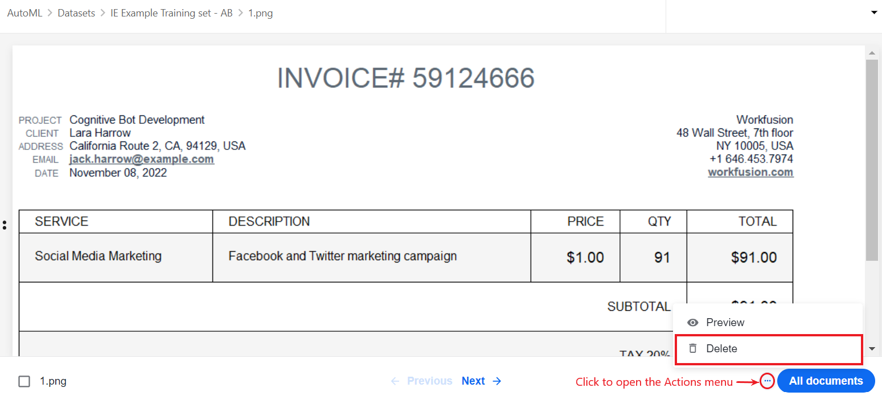Expand the top-right dropdown arrow
The height and width of the screenshot is (396, 882).
(874, 12)
